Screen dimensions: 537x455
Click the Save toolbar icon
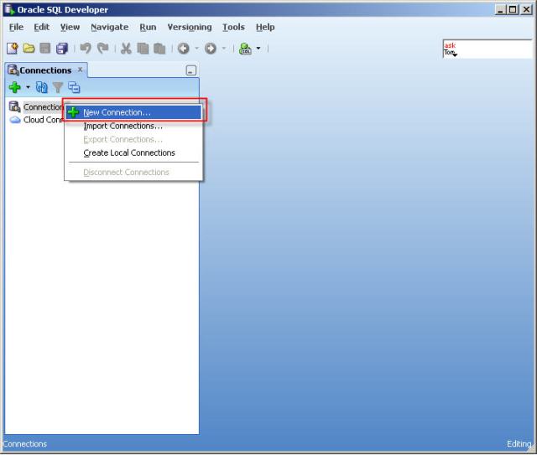(45, 49)
